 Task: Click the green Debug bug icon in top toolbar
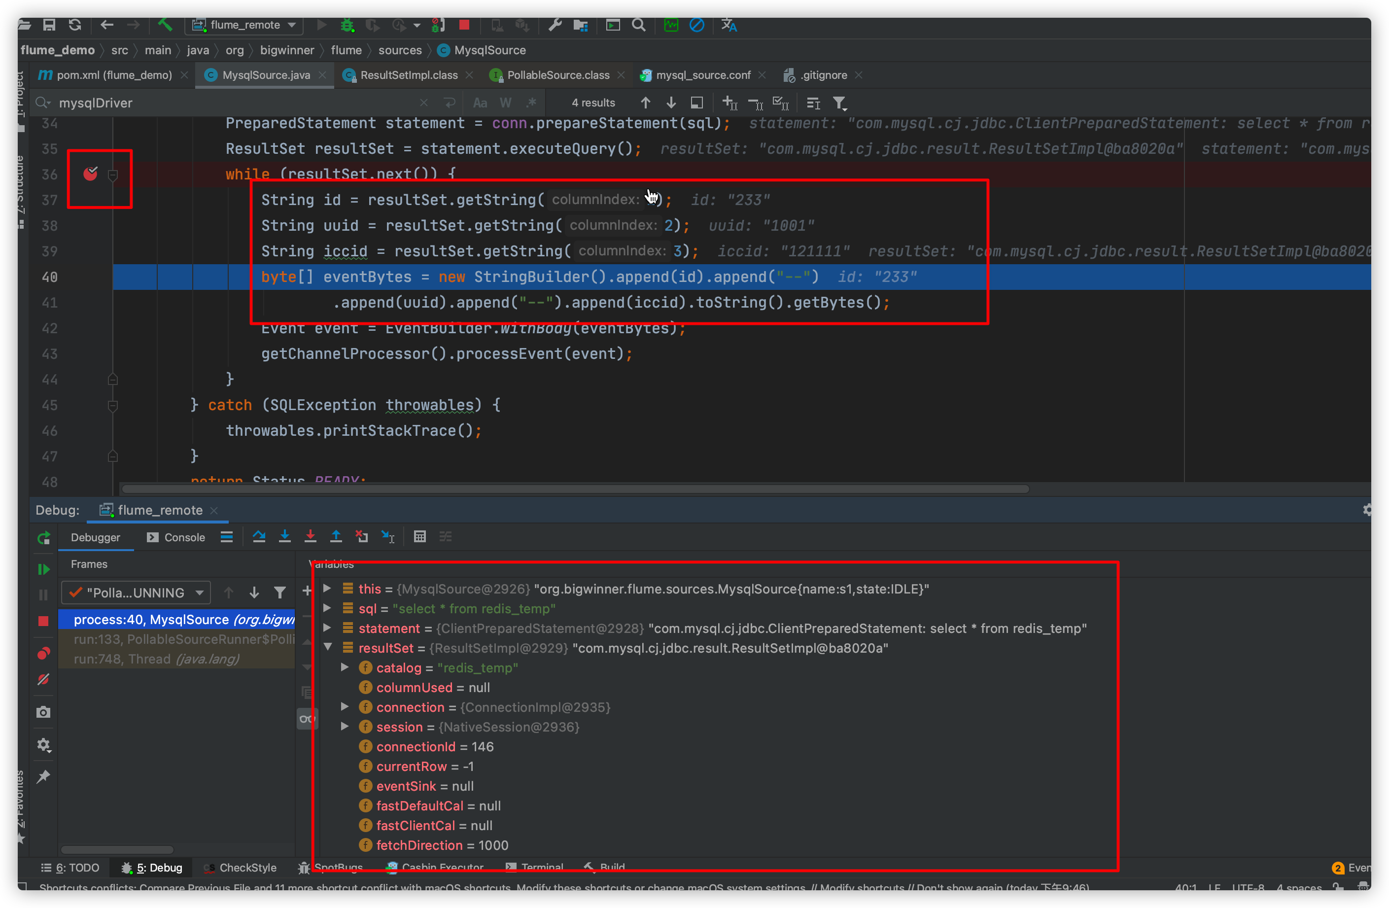347,25
